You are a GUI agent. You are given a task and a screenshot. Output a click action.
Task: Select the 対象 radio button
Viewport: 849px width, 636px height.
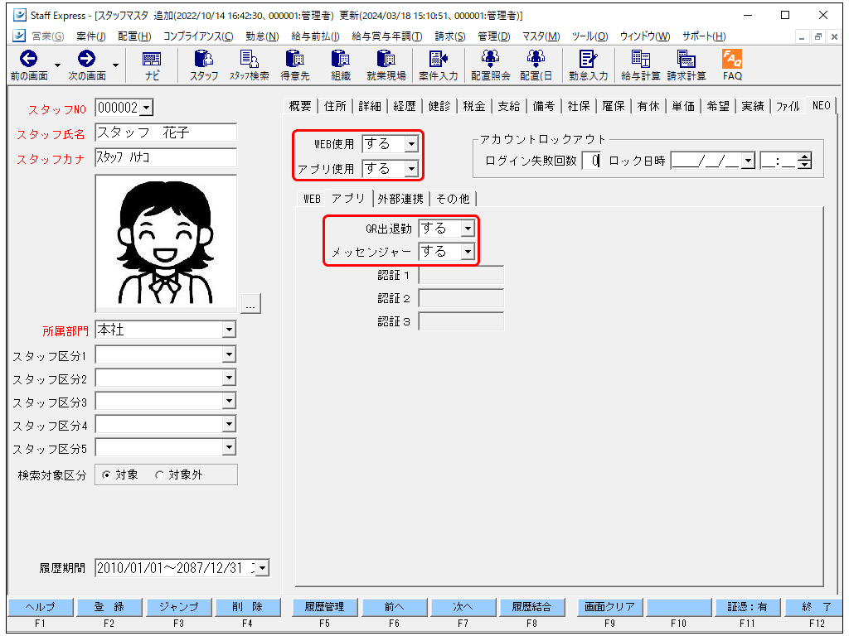coord(106,475)
